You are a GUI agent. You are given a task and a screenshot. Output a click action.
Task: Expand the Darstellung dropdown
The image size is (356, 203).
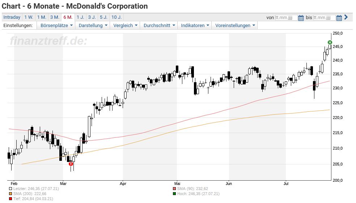(93, 25)
